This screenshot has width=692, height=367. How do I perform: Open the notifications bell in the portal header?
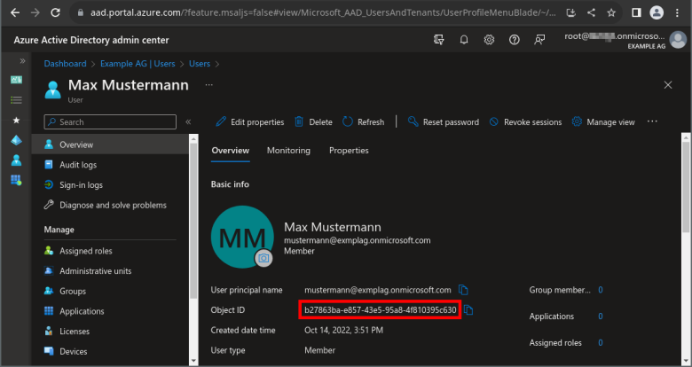tap(463, 40)
